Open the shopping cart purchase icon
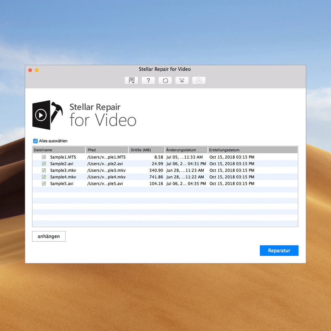The width and height of the screenshot is (331, 331). [182, 80]
